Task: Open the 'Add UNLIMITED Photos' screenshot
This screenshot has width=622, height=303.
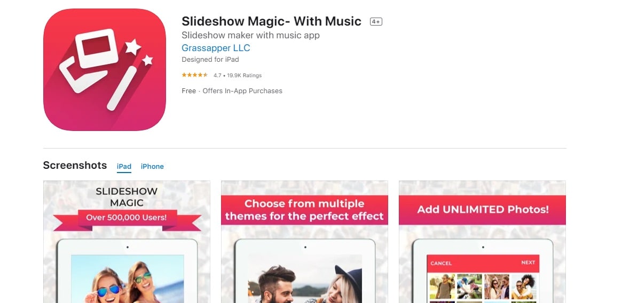Action: 482,242
